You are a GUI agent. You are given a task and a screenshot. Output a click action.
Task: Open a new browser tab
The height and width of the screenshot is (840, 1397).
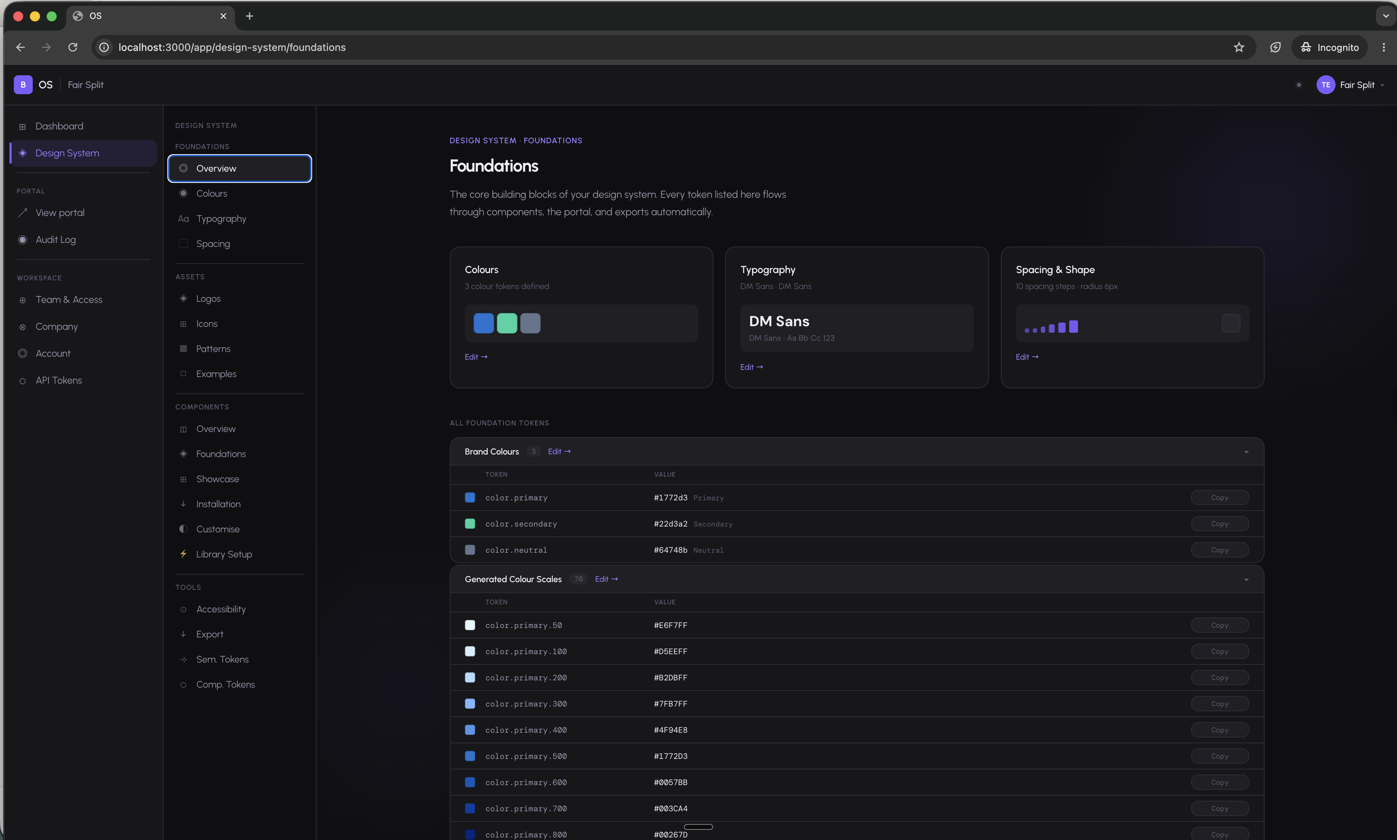250,16
